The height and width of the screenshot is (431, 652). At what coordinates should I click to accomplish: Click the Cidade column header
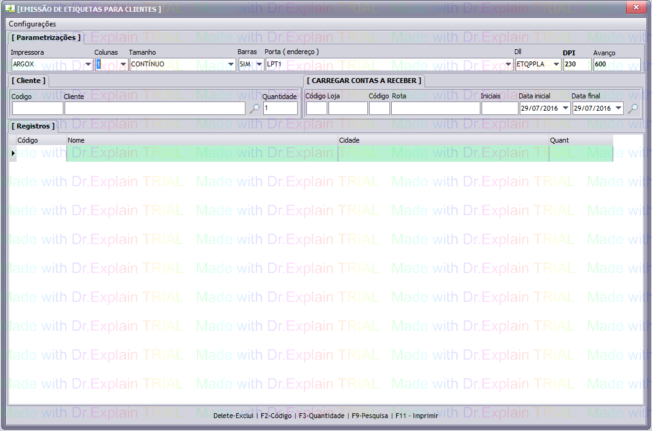(443, 140)
